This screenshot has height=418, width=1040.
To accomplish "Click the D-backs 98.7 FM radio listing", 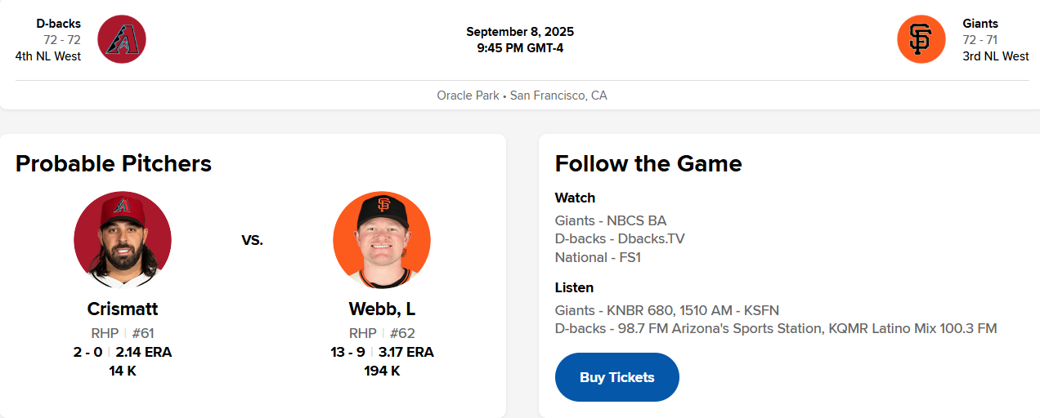I will pos(775,329).
